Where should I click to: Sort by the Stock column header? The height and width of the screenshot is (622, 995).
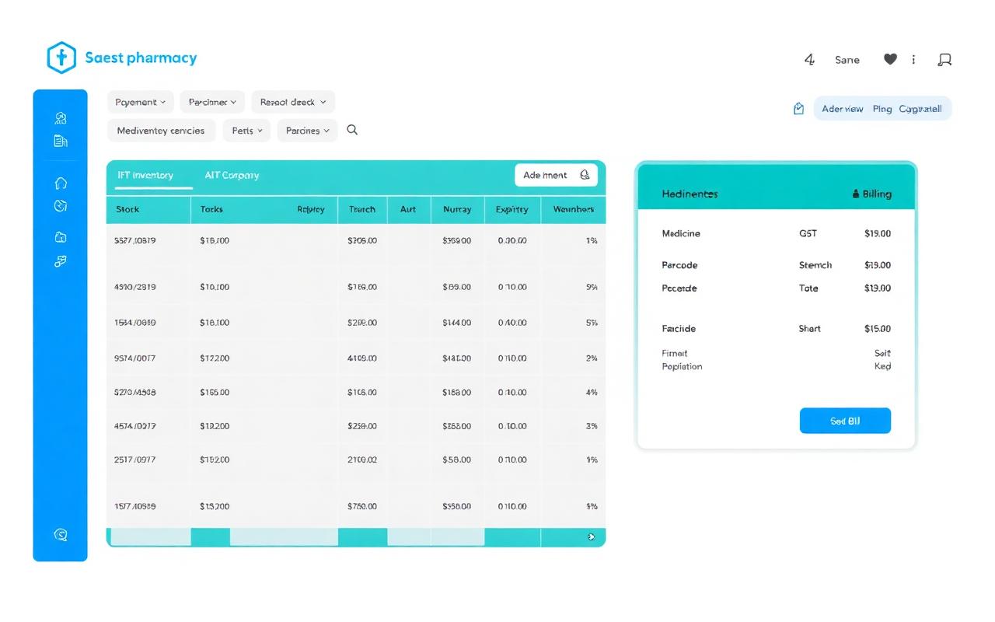pos(127,209)
